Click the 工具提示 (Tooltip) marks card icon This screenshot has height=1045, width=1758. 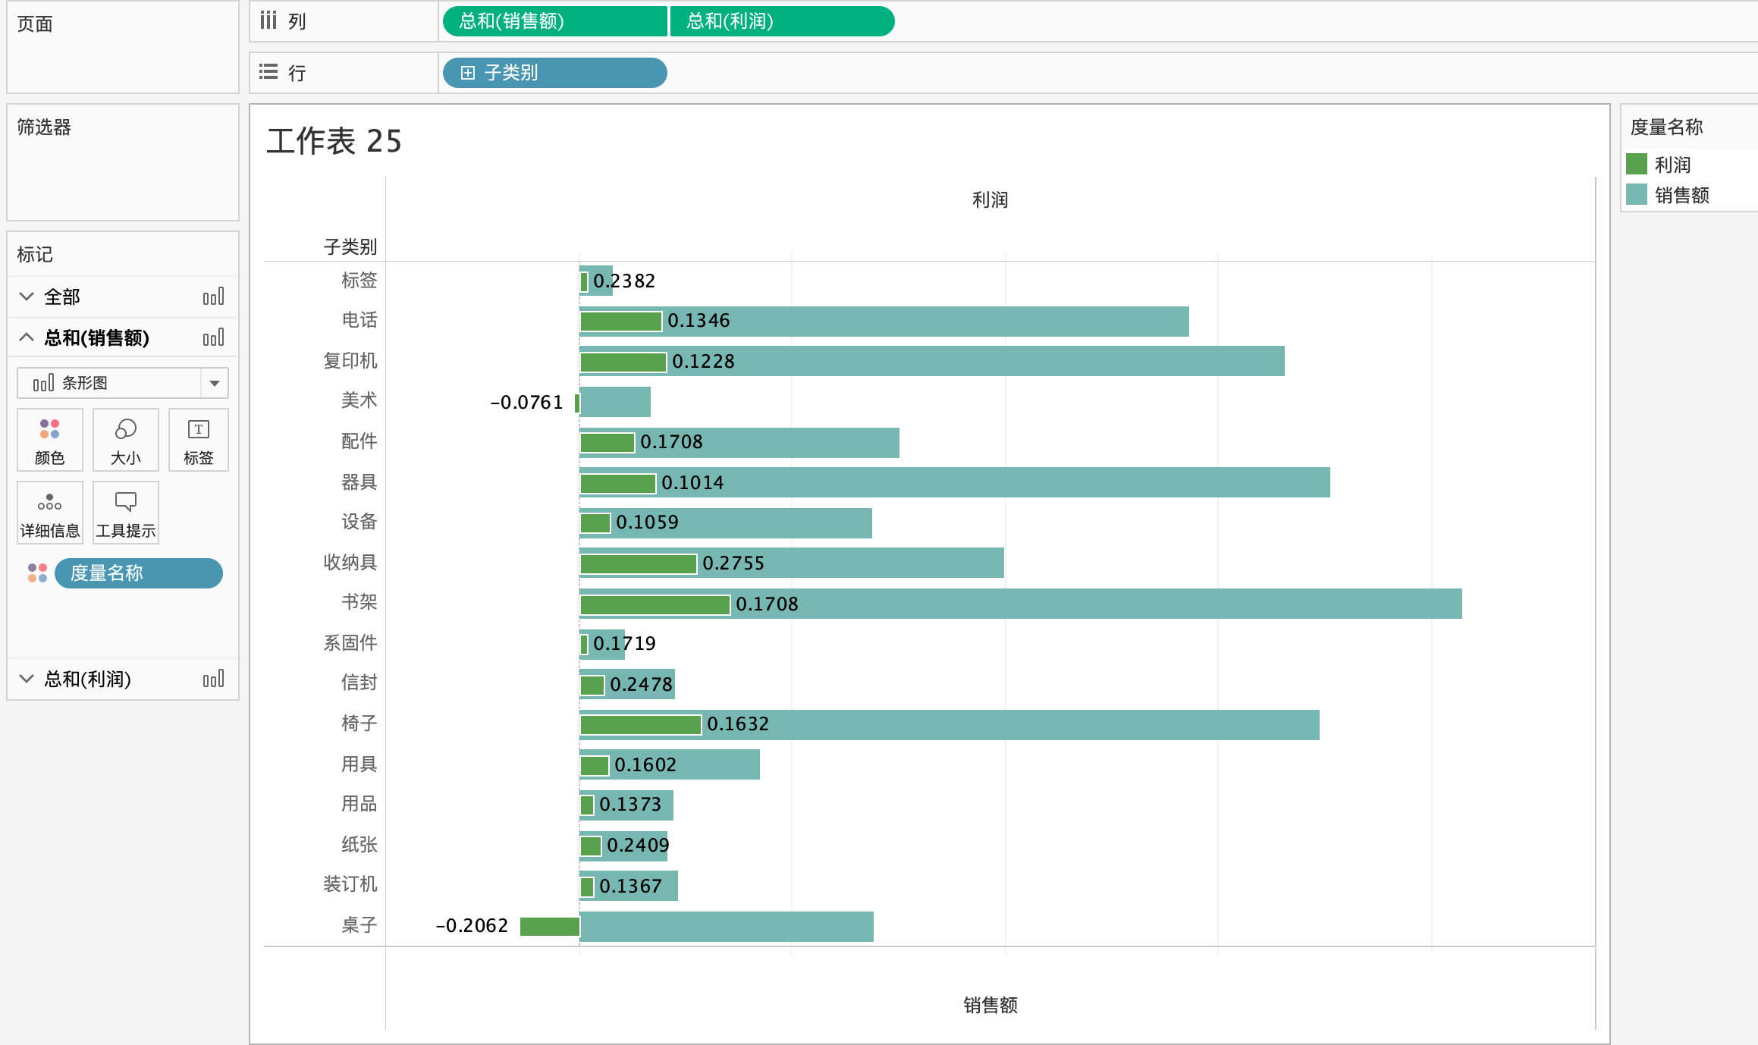coord(125,513)
